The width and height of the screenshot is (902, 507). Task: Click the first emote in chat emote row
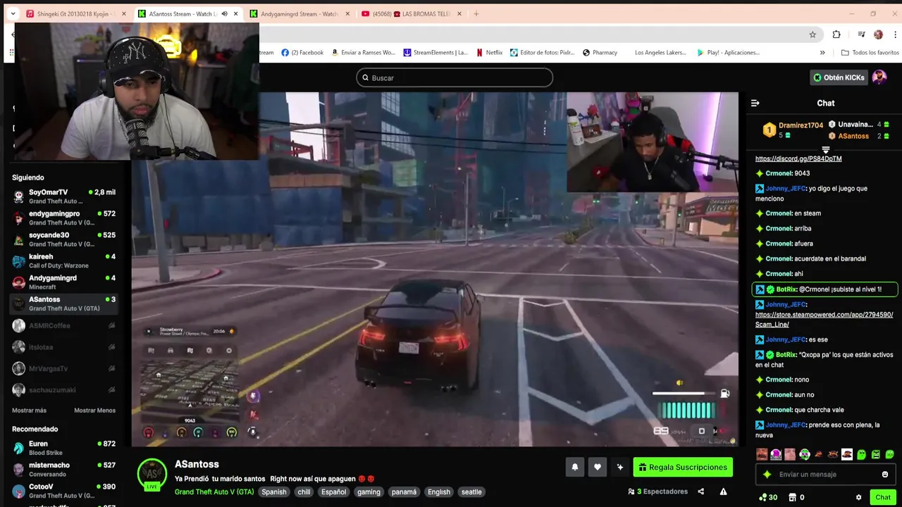click(762, 454)
